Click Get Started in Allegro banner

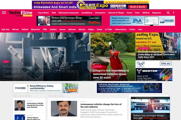tap(72, 90)
